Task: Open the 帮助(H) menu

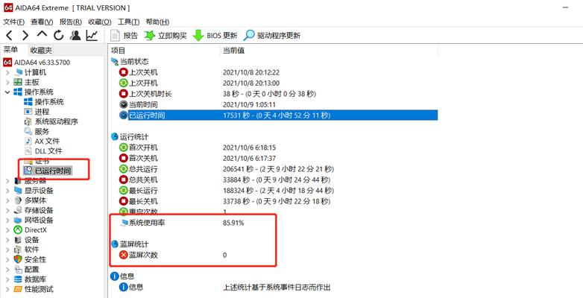Action: tap(157, 22)
